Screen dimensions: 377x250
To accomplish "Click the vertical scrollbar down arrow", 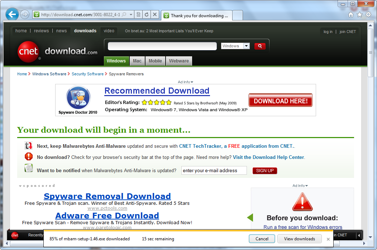I will (x=370, y=237).
